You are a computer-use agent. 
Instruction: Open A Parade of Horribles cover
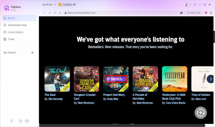click(x=145, y=79)
